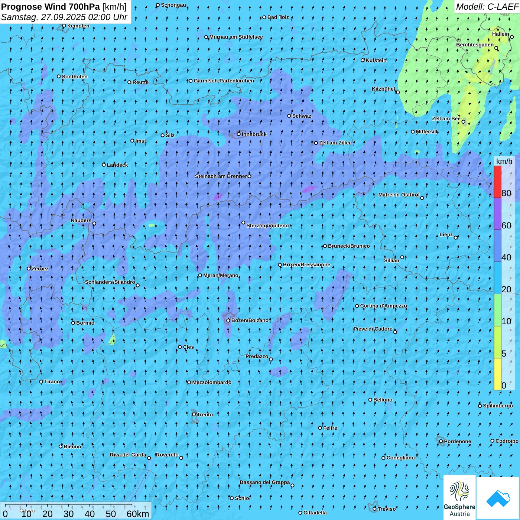Viewport: 520px width, 520px height.
Task: Click the 'Bienno' label
Action: (72, 446)
